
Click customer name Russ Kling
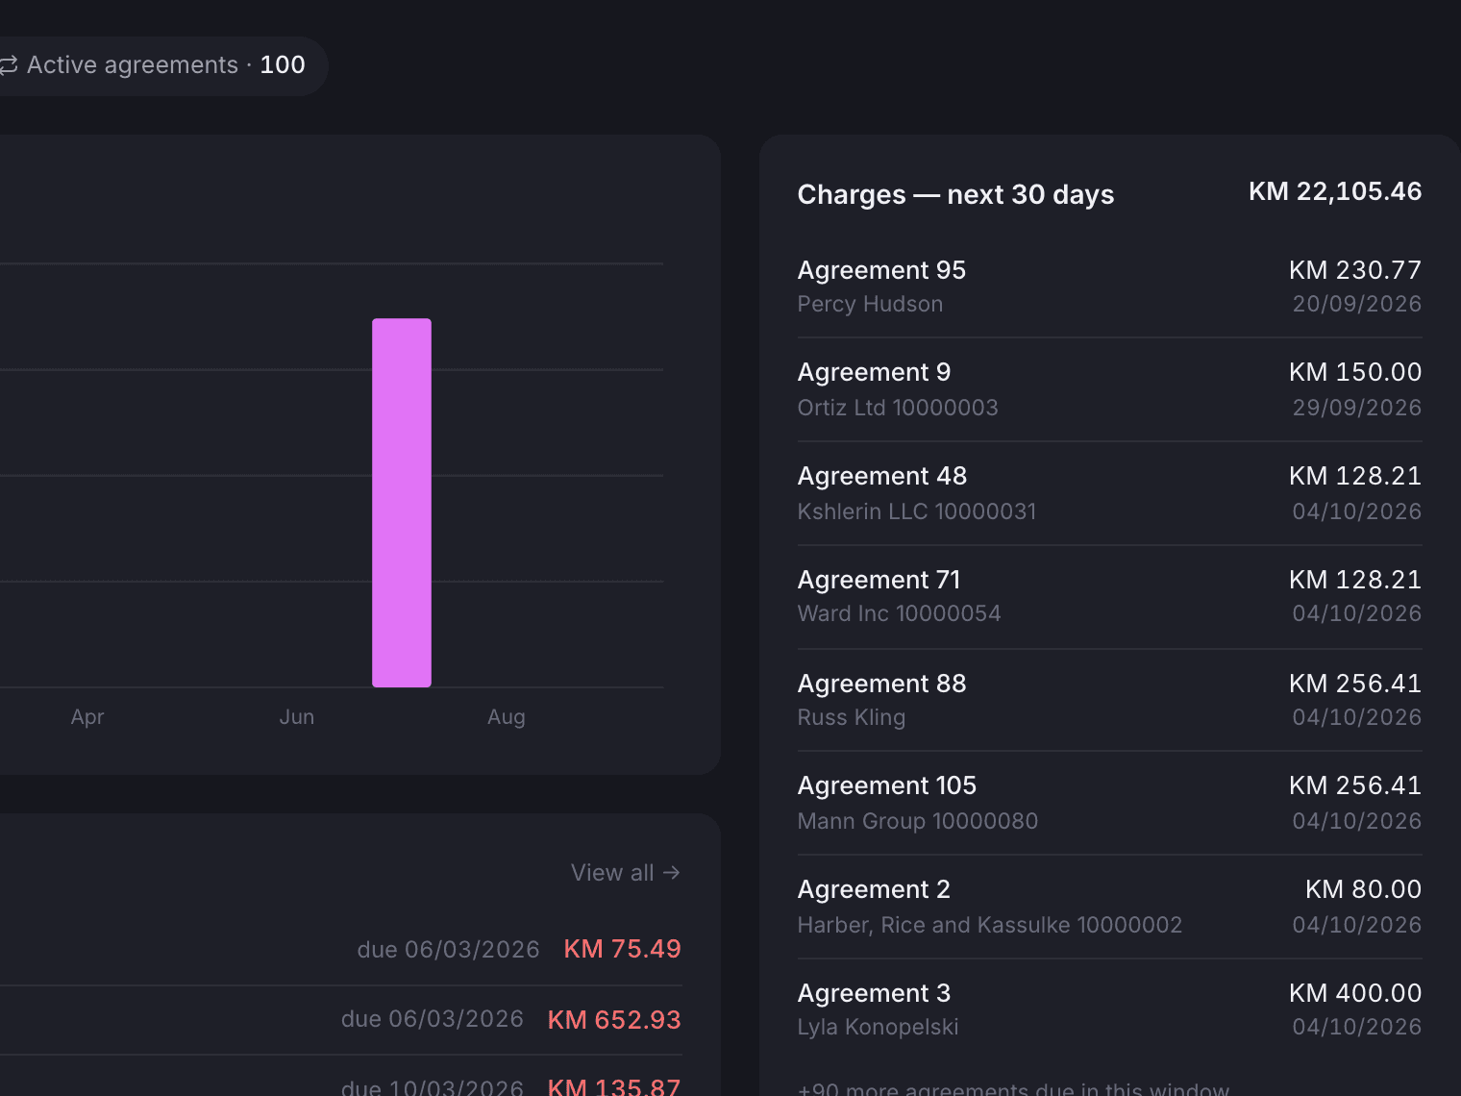[852, 717]
